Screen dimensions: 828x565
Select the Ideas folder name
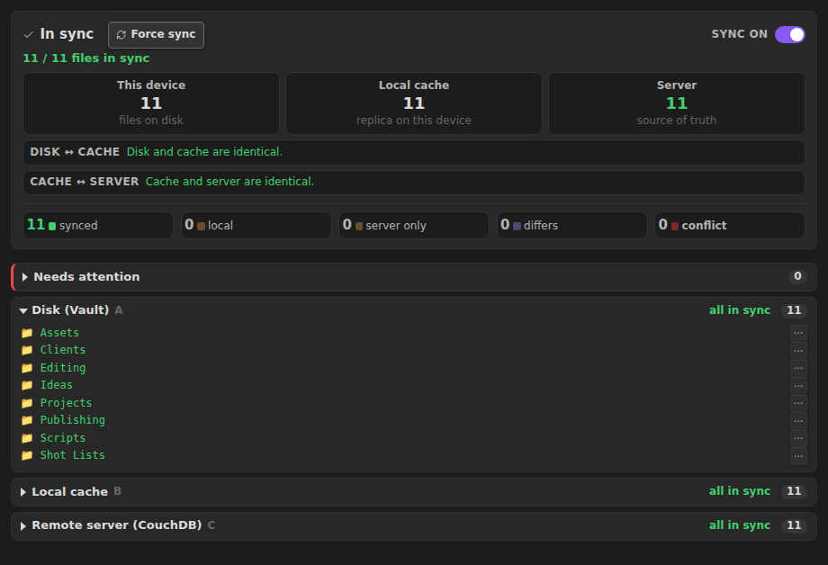coord(57,385)
